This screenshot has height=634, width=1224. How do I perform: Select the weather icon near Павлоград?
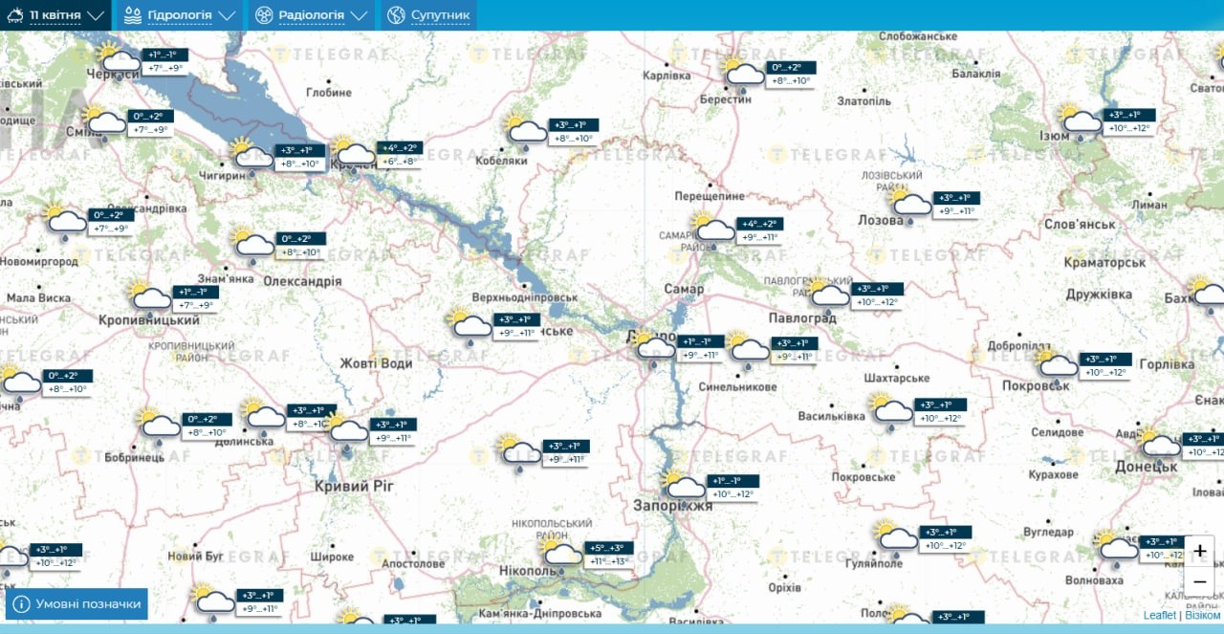(x=828, y=294)
